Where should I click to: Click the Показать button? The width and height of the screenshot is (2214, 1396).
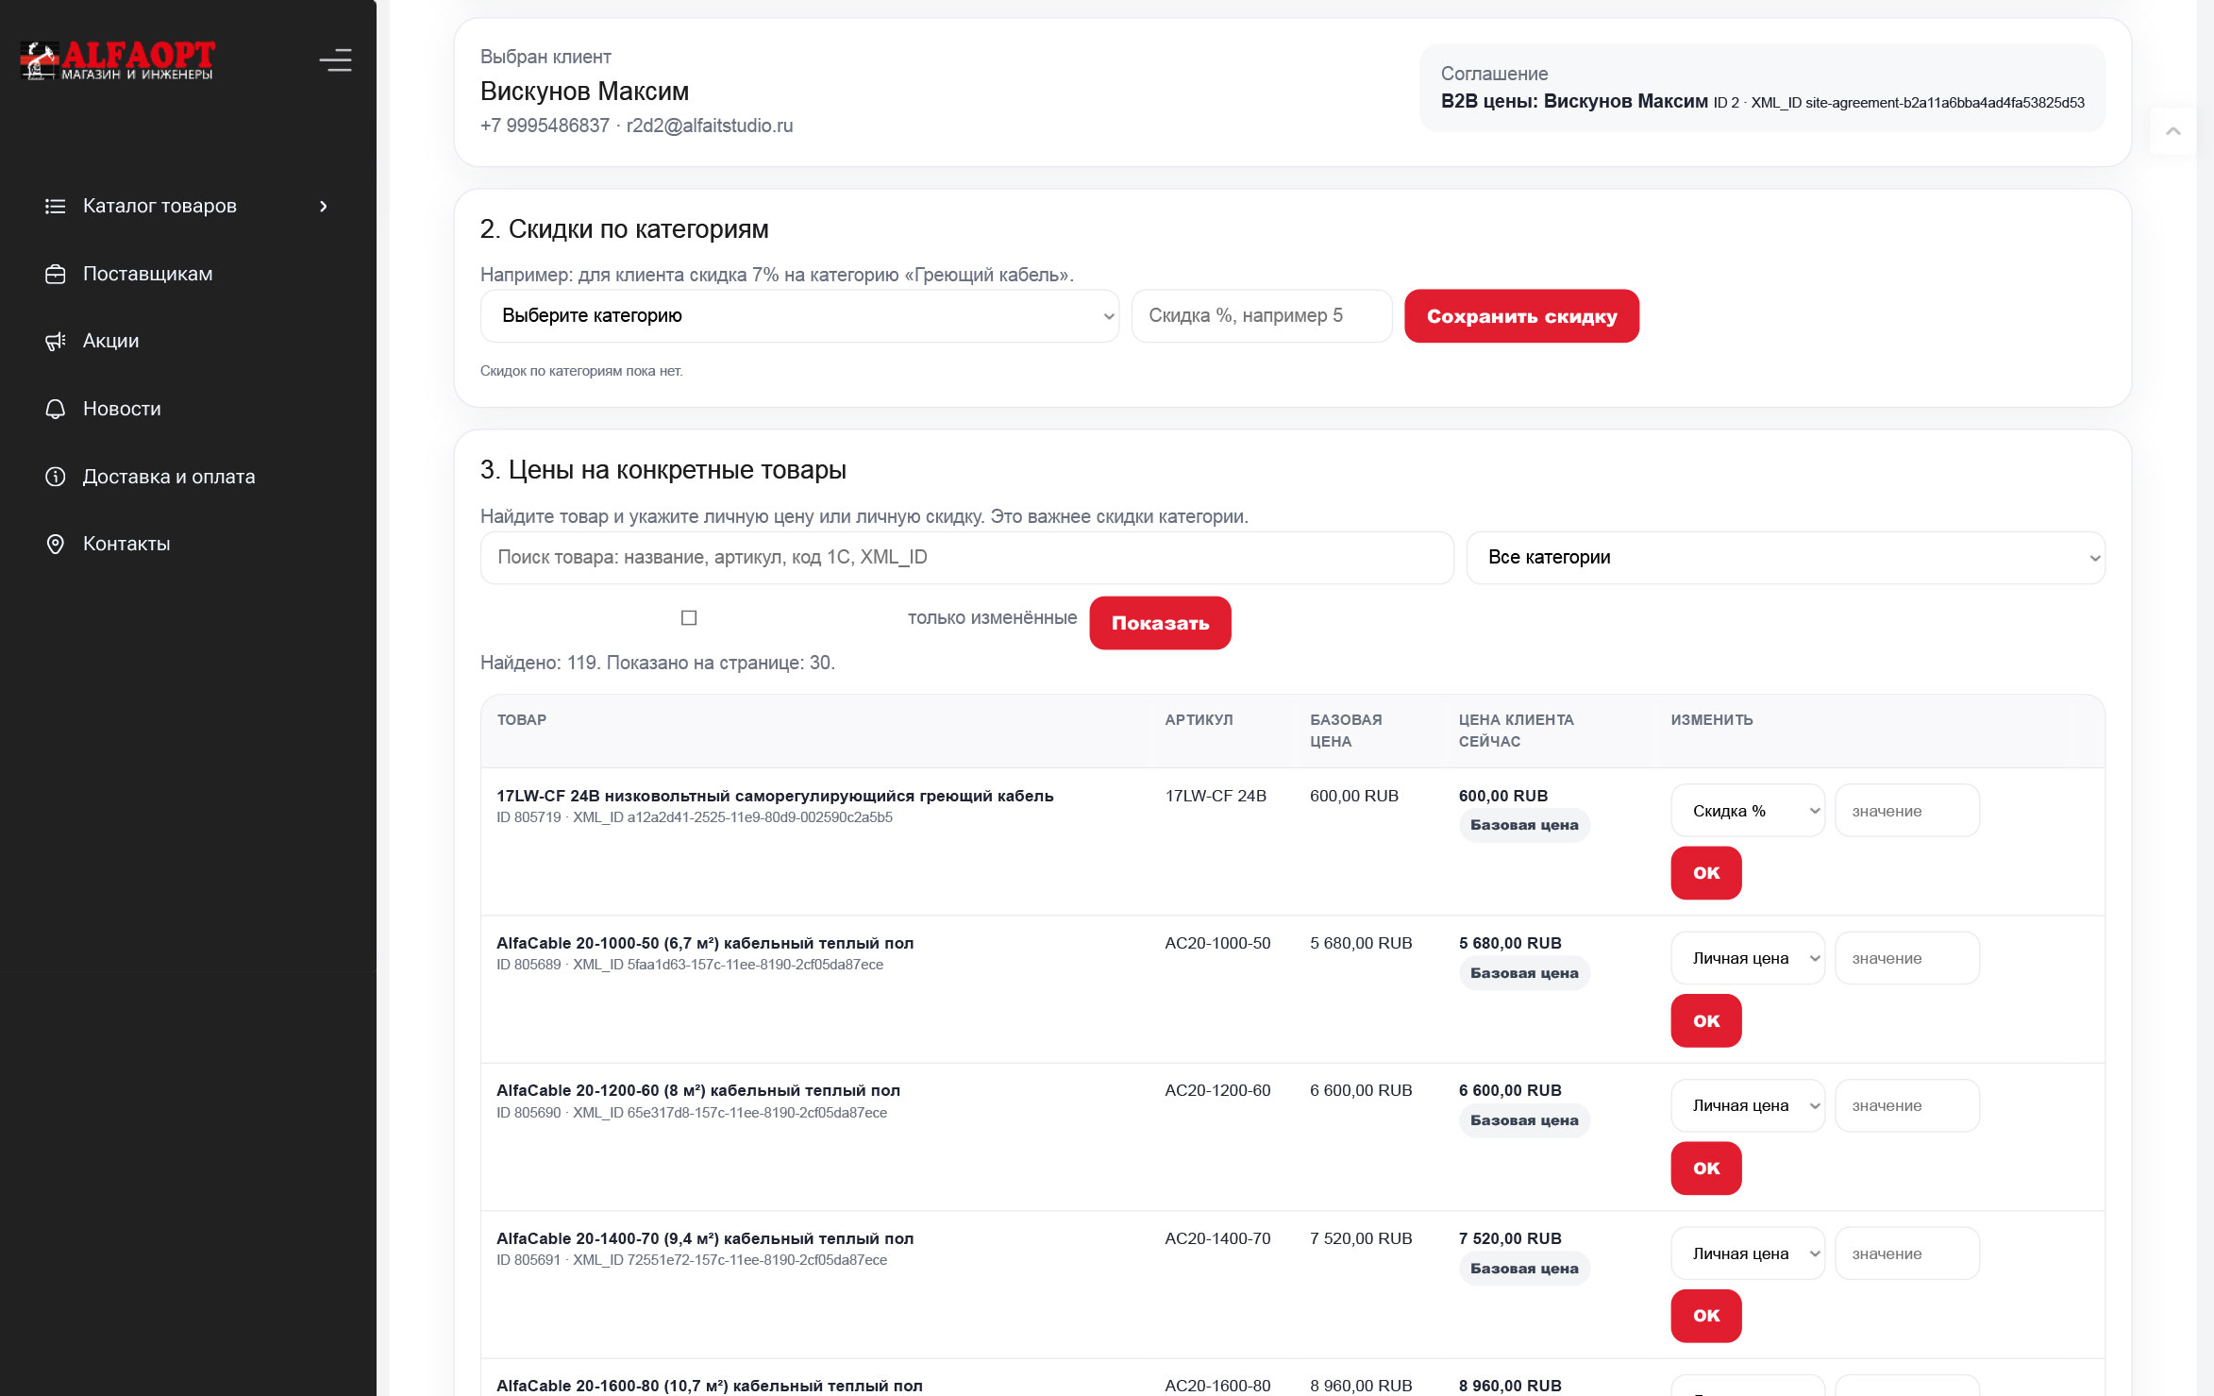(x=1160, y=623)
